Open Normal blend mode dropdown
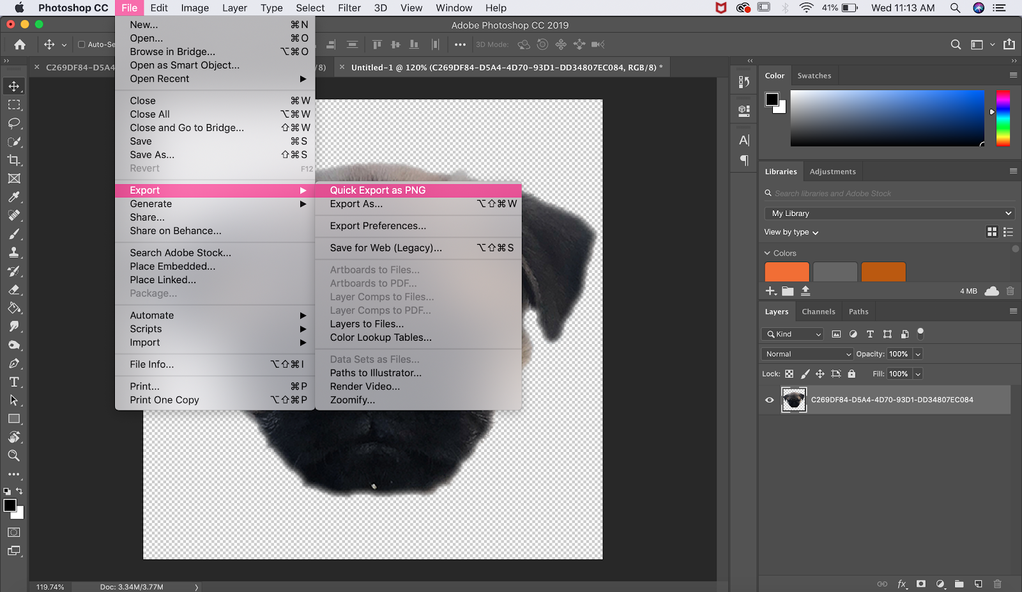 tap(807, 354)
